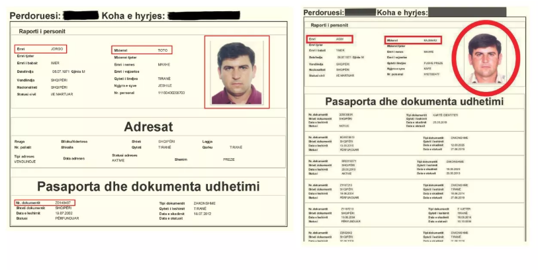Click the right Pasaporta dhe dokumenta udhetimi heading
538x270 pixels.
414,101
